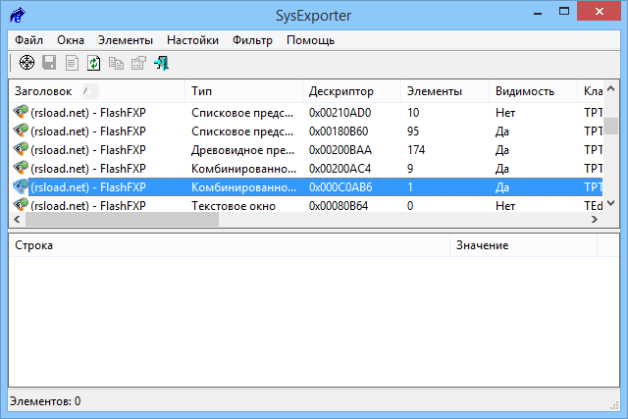Click left arrow of horizontal scrollbar
The image size is (628, 419).
pos(17,219)
